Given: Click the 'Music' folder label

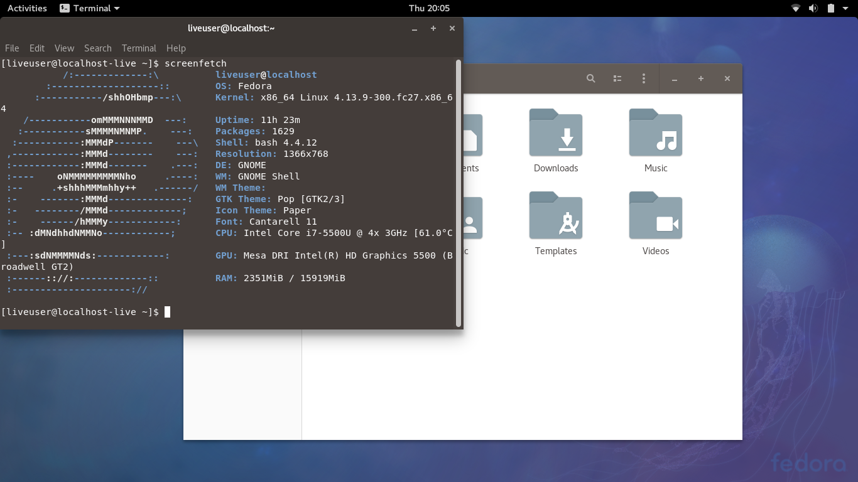Looking at the screenshot, I should click(656, 168).
